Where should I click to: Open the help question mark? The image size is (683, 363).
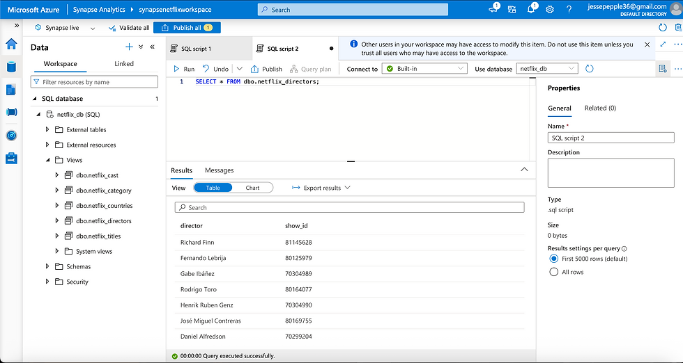[x=569, y=9]
